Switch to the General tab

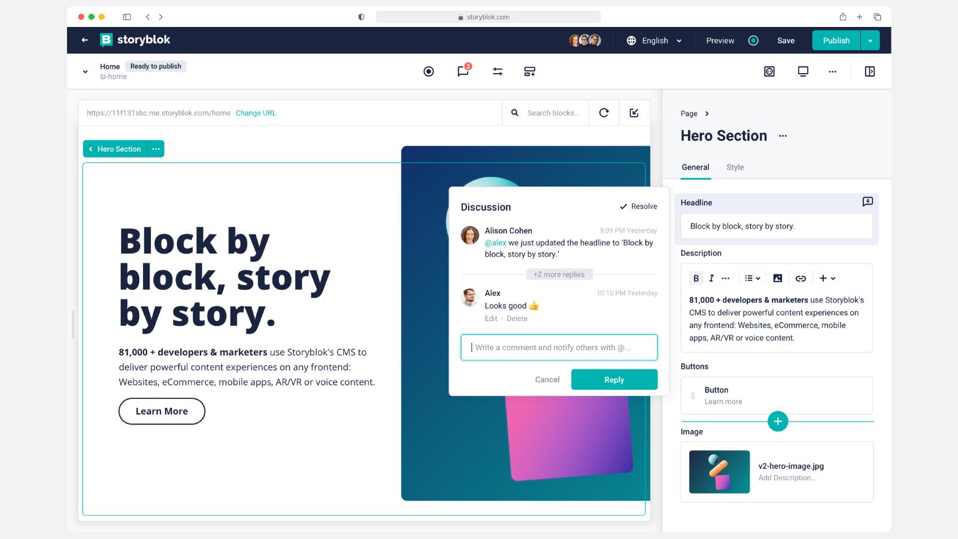coord(695,168)
